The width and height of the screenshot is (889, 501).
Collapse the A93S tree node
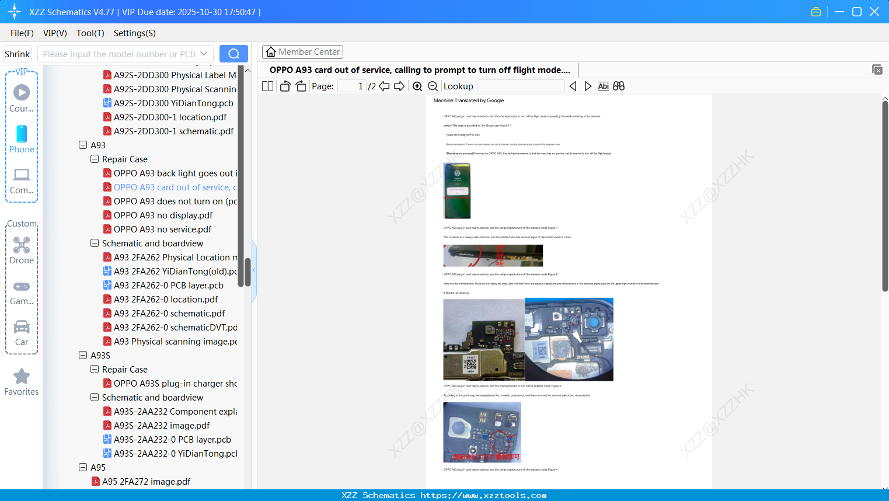83,355
